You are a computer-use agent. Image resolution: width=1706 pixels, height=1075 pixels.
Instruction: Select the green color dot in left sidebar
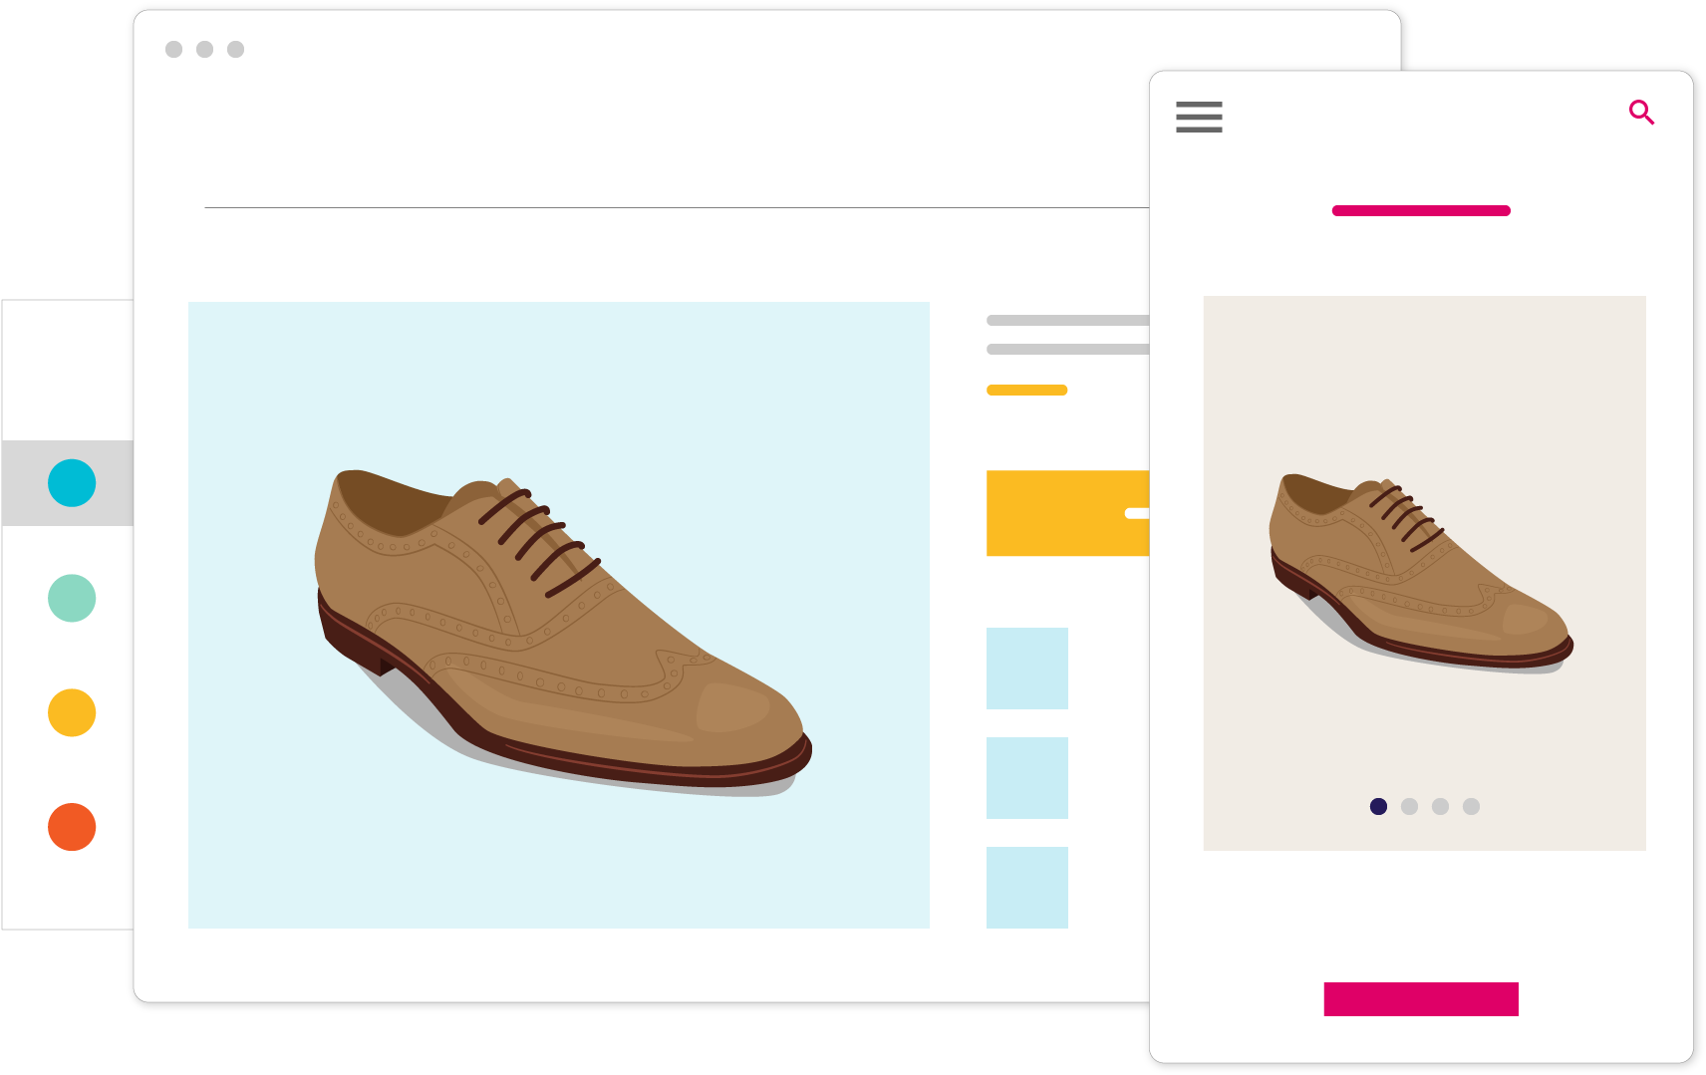click(x=71, y=598)
